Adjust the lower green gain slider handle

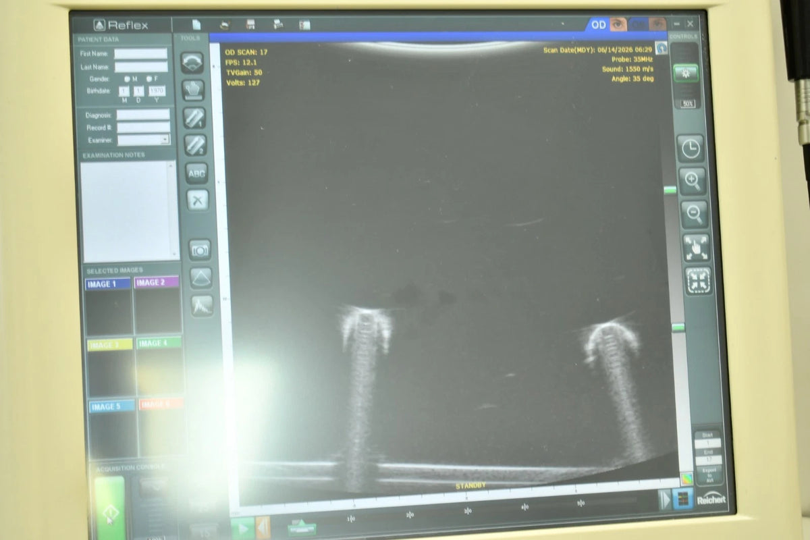pyautogui.click(x=678, y=327)
